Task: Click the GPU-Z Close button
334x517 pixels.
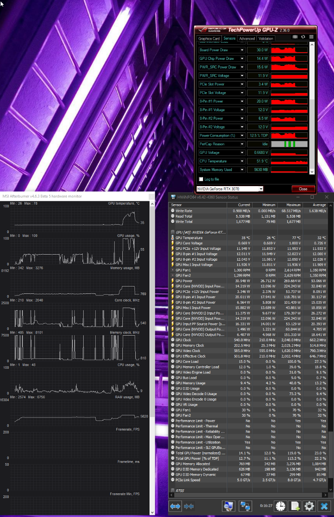Action: coord(303,189)
